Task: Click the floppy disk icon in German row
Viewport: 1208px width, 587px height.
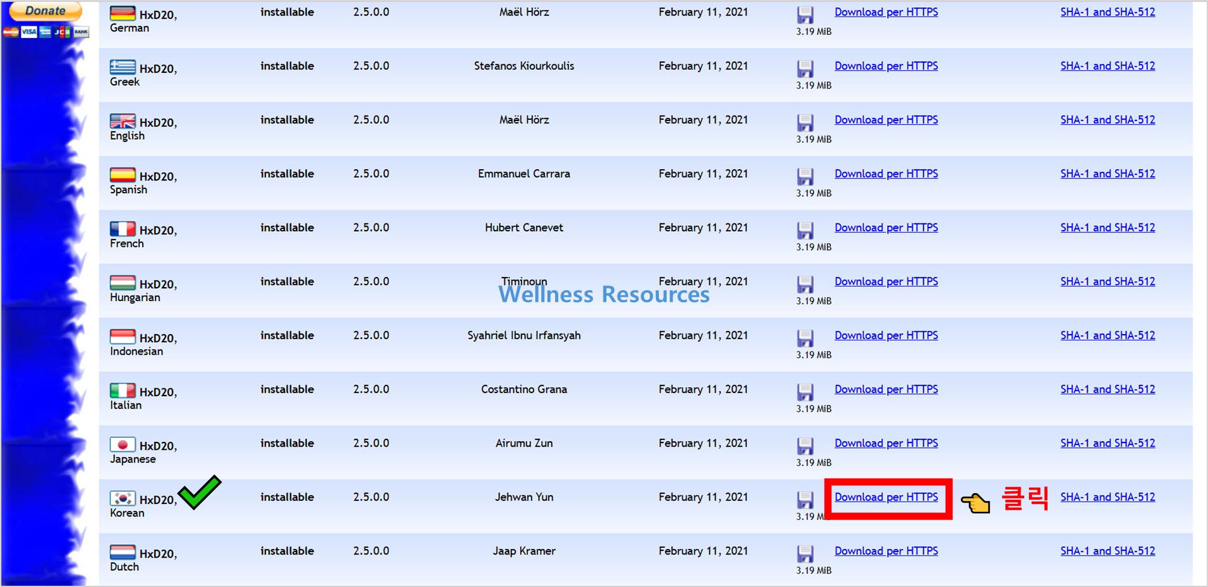Action: (x=805, y=15)
